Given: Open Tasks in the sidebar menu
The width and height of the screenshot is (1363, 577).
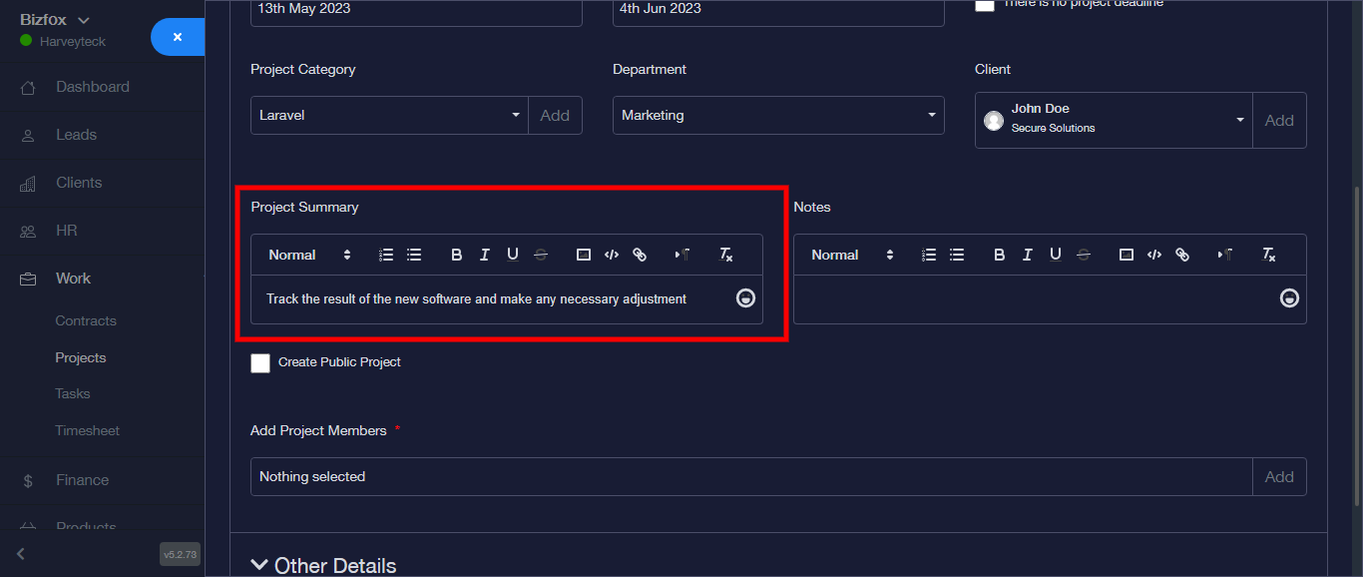Looking at the screenshot, I should [x=73, y=394].
